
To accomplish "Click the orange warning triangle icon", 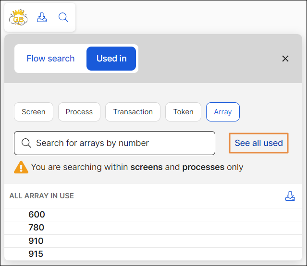I will pos(21,167).
